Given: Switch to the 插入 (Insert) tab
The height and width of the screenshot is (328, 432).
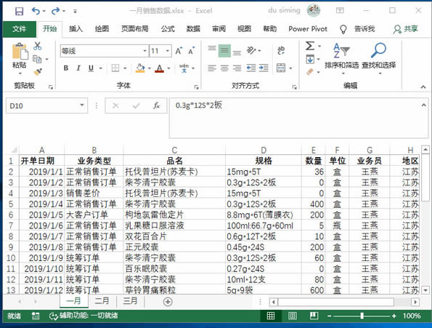Looking at the screenshot, I should pos(76,28).
